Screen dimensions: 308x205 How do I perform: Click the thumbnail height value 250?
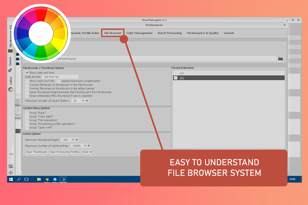point(66,140)
